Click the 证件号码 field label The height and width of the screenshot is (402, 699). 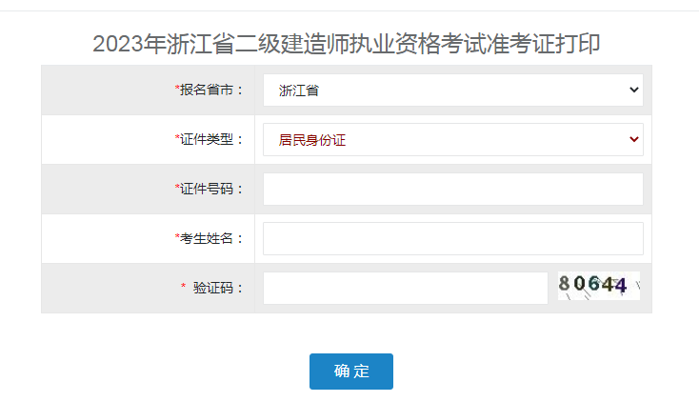211,190
